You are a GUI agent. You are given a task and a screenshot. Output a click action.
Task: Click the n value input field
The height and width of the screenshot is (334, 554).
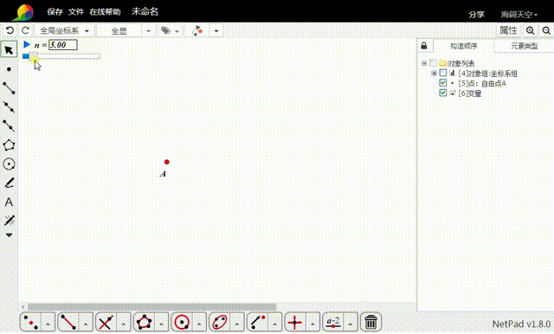tap(63, 45)
